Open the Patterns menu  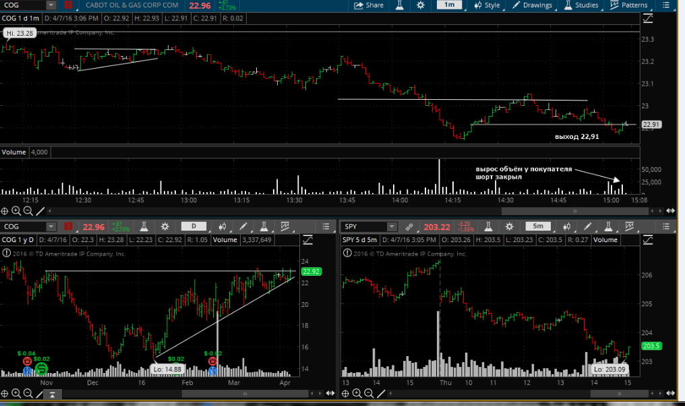628,5
